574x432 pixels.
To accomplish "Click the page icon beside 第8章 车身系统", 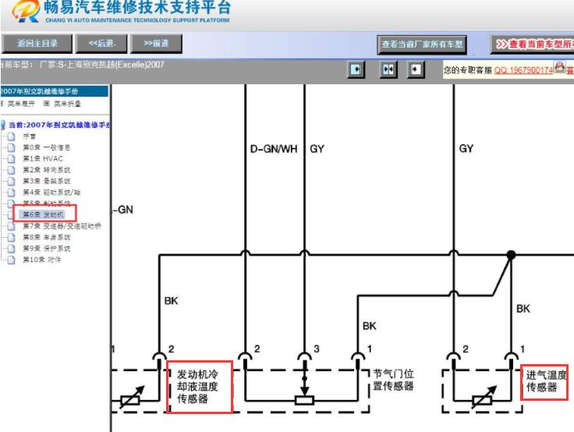I will click(x=12, y=237).
